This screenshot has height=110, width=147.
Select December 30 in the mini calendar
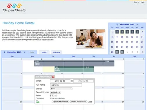pos(117,52)
